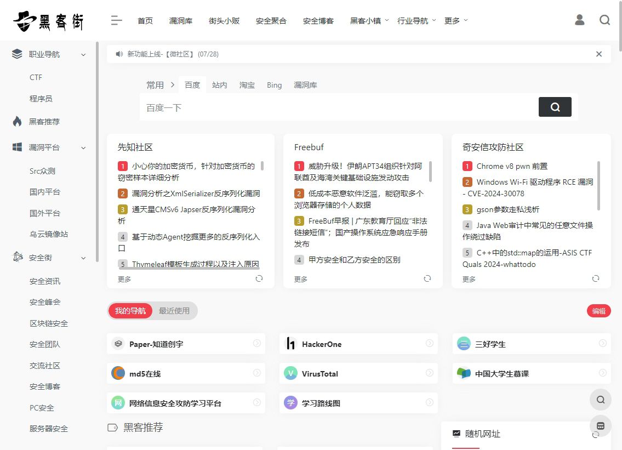The image size is (622, 450).
Task: Refresh the Freebuf news card
Action: (427, 278)
